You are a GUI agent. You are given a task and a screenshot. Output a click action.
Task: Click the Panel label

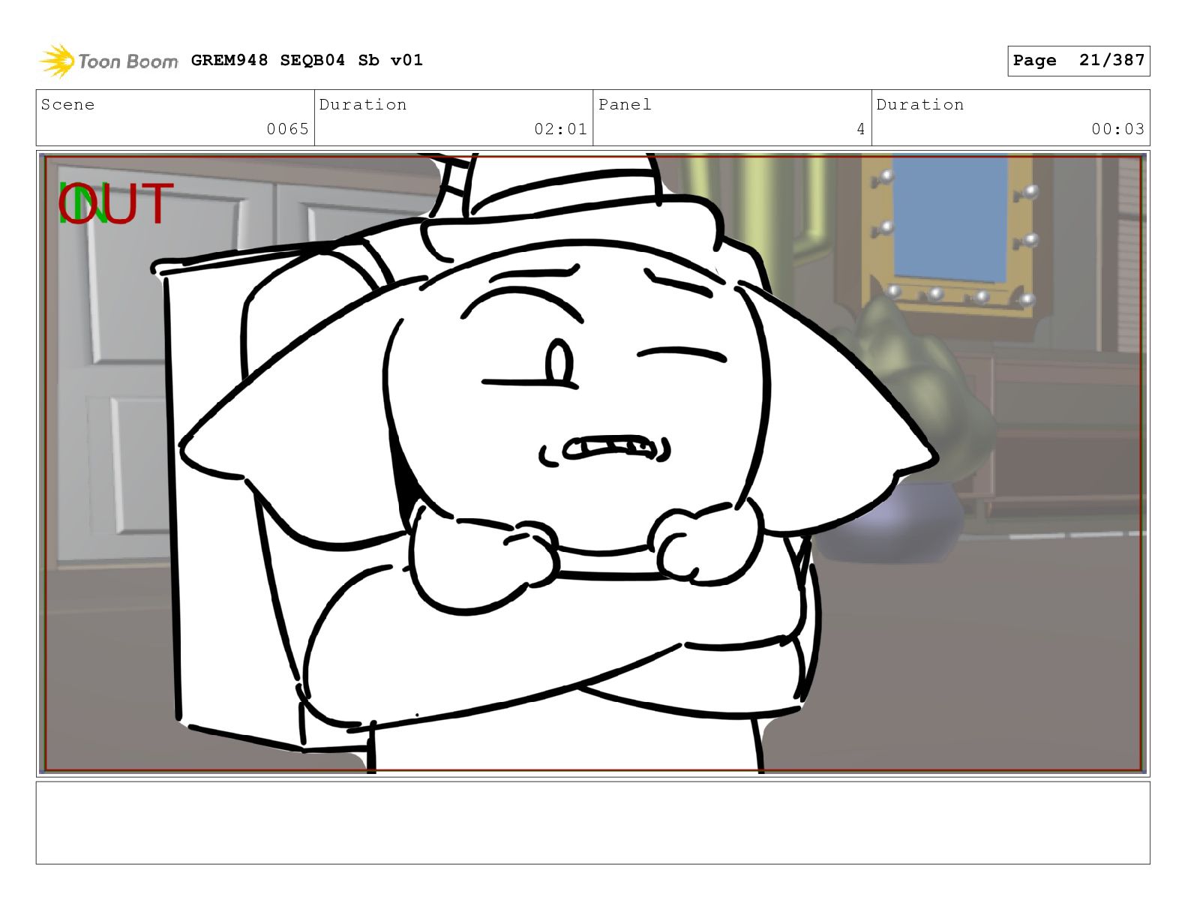625,104
